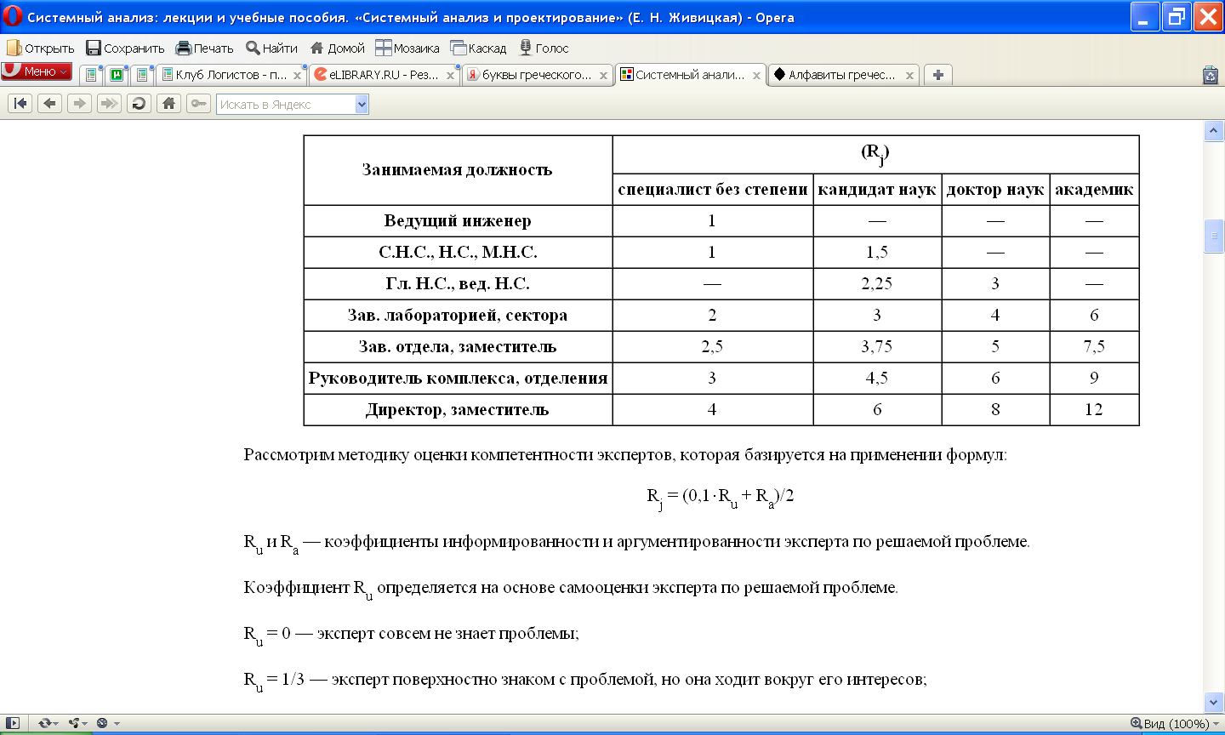
Task: Click the Ведущий инженер row label
Action: 458,221
